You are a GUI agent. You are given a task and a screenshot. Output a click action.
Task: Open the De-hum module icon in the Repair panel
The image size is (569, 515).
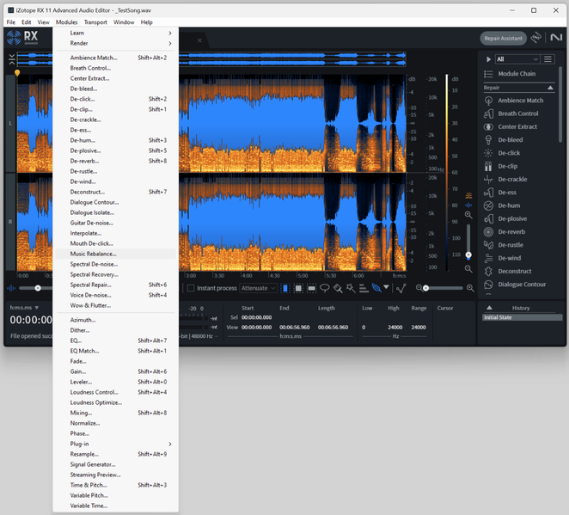coord(488,205)
